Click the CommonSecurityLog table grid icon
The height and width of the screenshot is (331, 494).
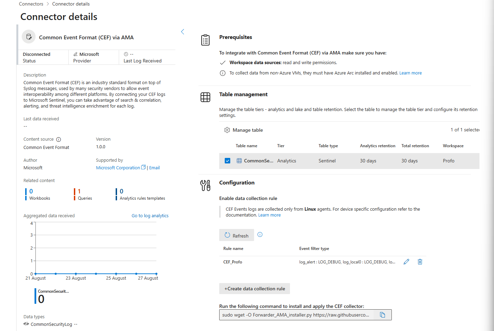[239, 161]
